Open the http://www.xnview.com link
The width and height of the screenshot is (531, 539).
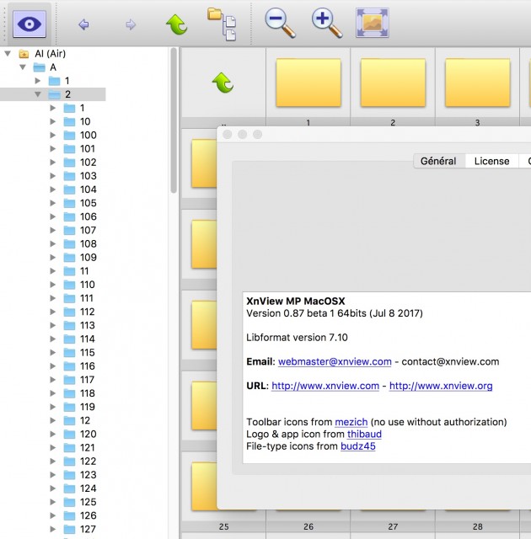[325, 386]
